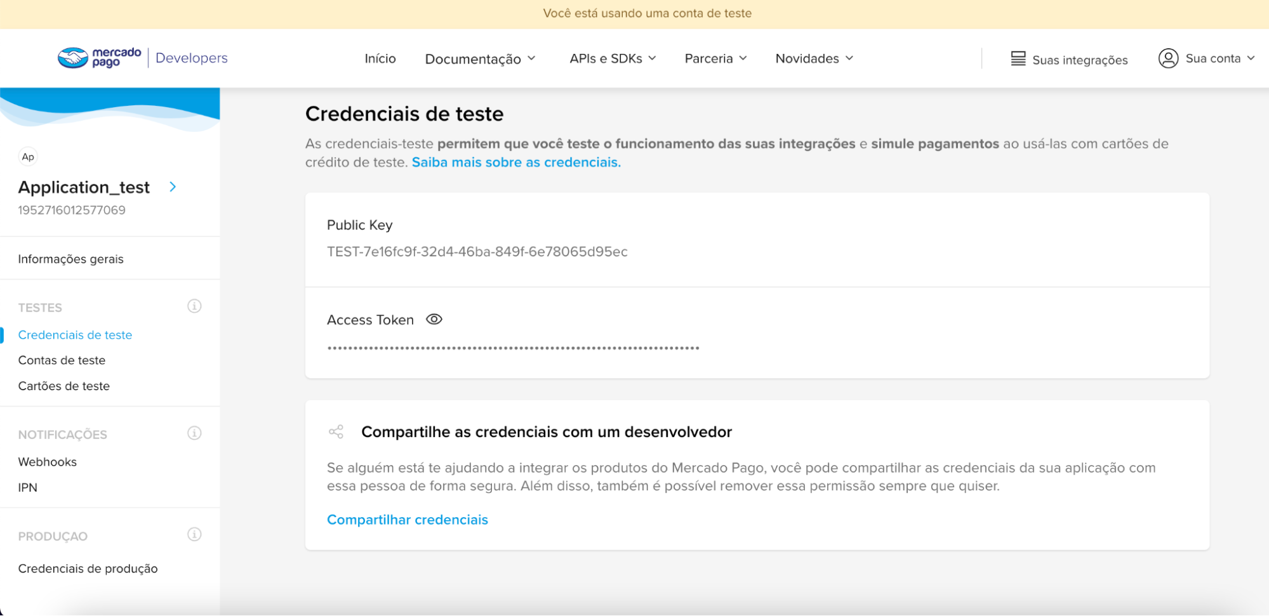Click the Access Token label
The image size is (1269, 616).
click(370, 320)
